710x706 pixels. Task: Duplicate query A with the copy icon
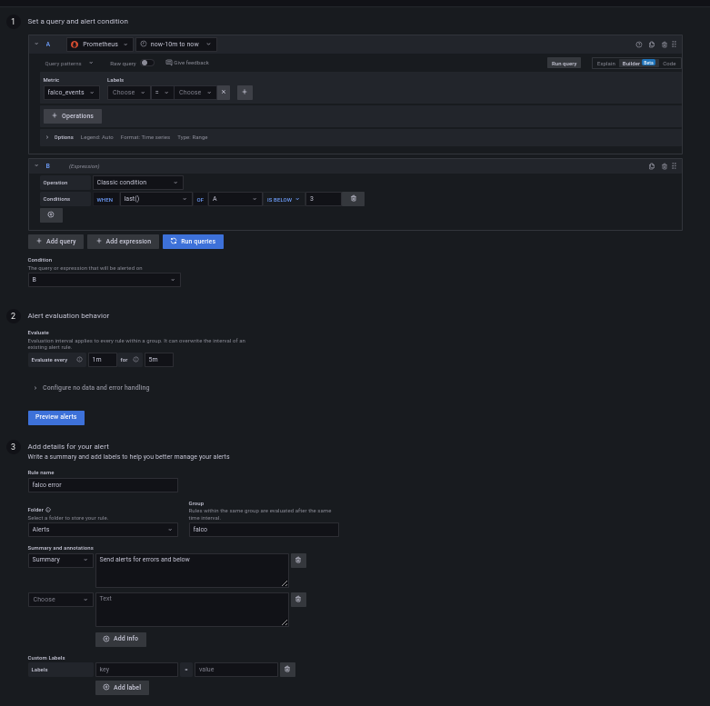click(x=652, y=44)
